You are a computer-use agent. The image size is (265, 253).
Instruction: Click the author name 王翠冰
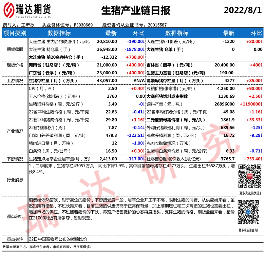click(28, 25)
